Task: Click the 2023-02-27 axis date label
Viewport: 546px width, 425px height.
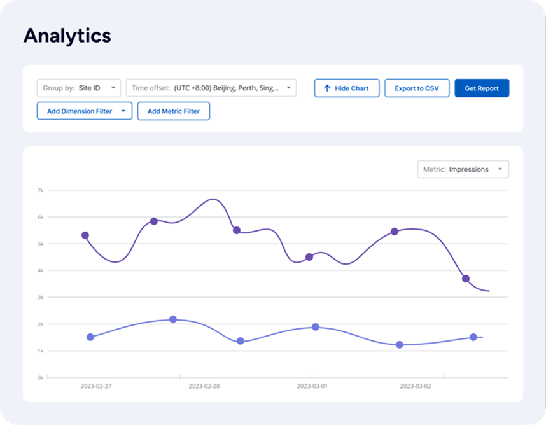Action: 96,386
